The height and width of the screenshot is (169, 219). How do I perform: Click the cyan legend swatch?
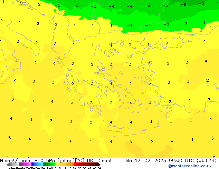click(x=42, y=165)
